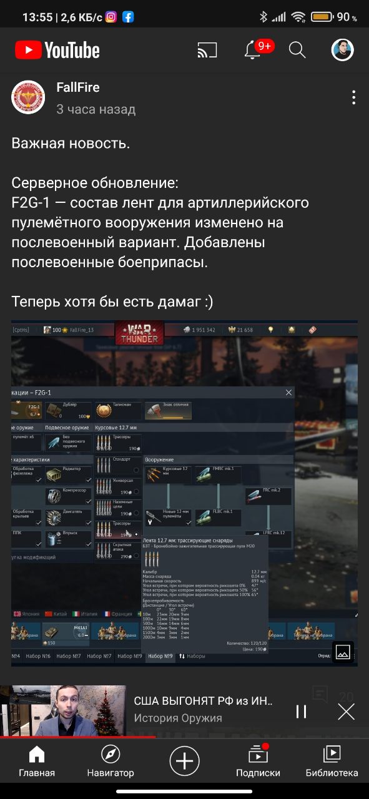Expand miniplayer title США ВЫГОНЯТ РФ
Image resolution: width=369 pixels, height=799 pixels.
click(204, 700)
